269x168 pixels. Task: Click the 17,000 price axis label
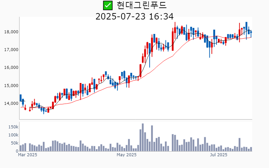point(11,50)
